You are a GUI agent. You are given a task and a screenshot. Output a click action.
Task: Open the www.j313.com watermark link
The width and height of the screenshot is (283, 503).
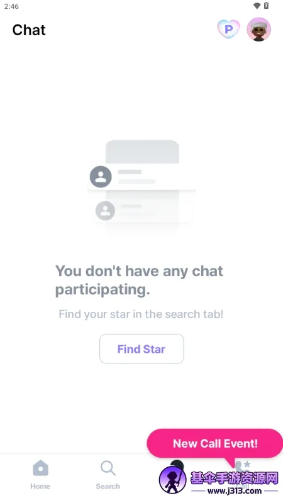(x=235, y=491)
